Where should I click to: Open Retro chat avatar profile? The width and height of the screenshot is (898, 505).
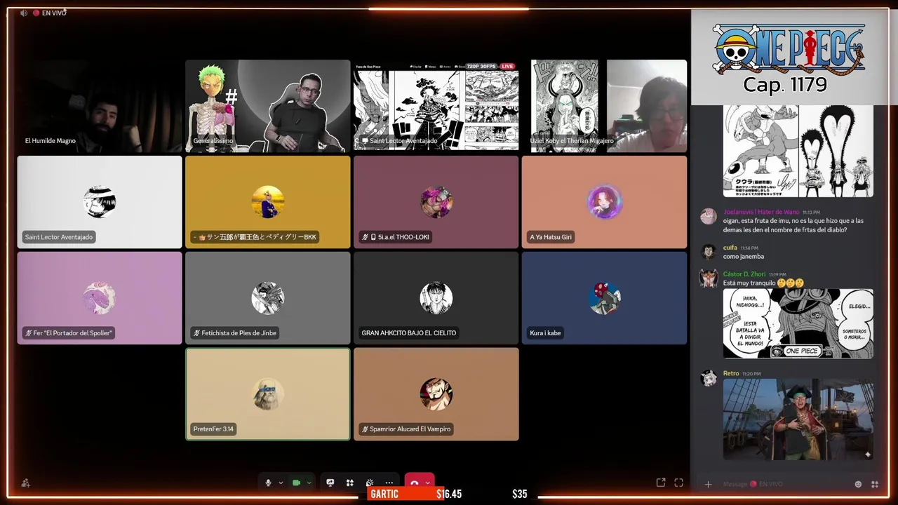click(709, 378)
